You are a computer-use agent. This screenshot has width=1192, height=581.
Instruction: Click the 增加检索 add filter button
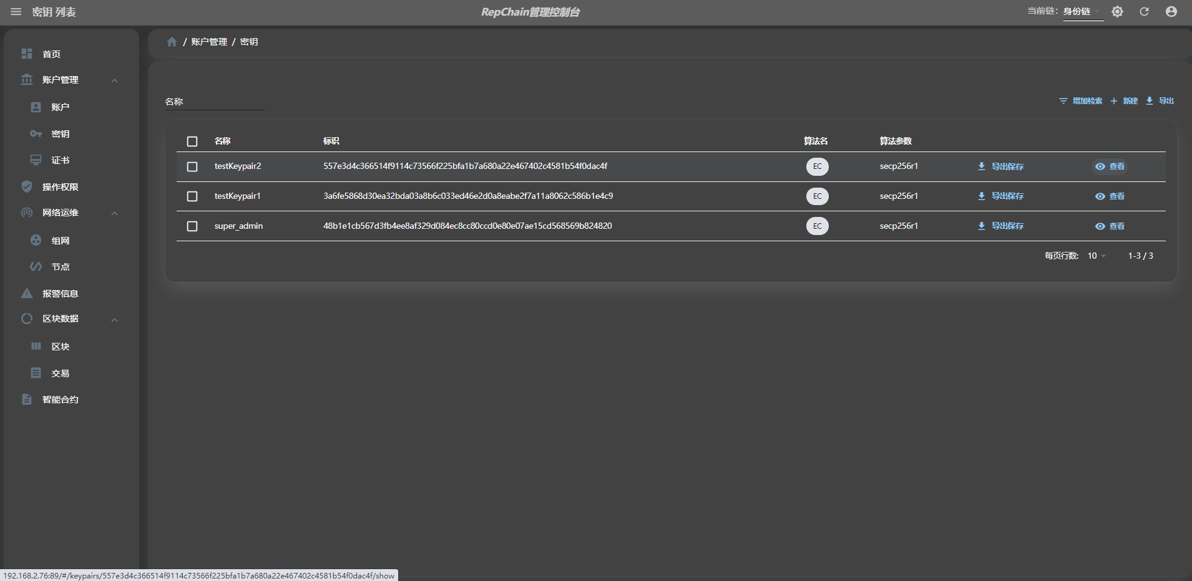[x=1081, y=101]
